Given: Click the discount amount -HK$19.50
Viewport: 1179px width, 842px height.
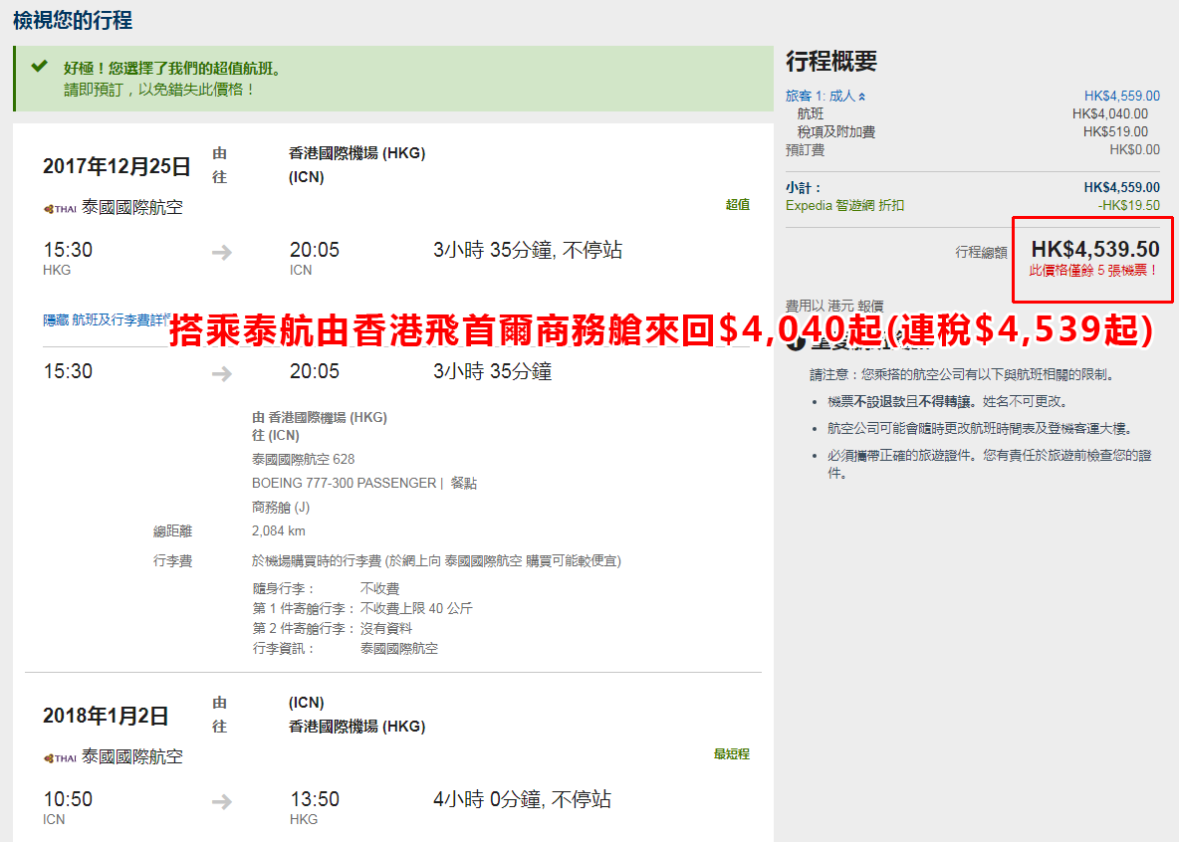Looking at the screenshot, I should point(1128,206).
